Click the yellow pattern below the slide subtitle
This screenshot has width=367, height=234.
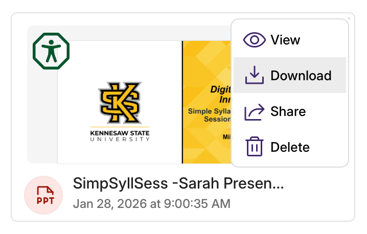[204, 148]
